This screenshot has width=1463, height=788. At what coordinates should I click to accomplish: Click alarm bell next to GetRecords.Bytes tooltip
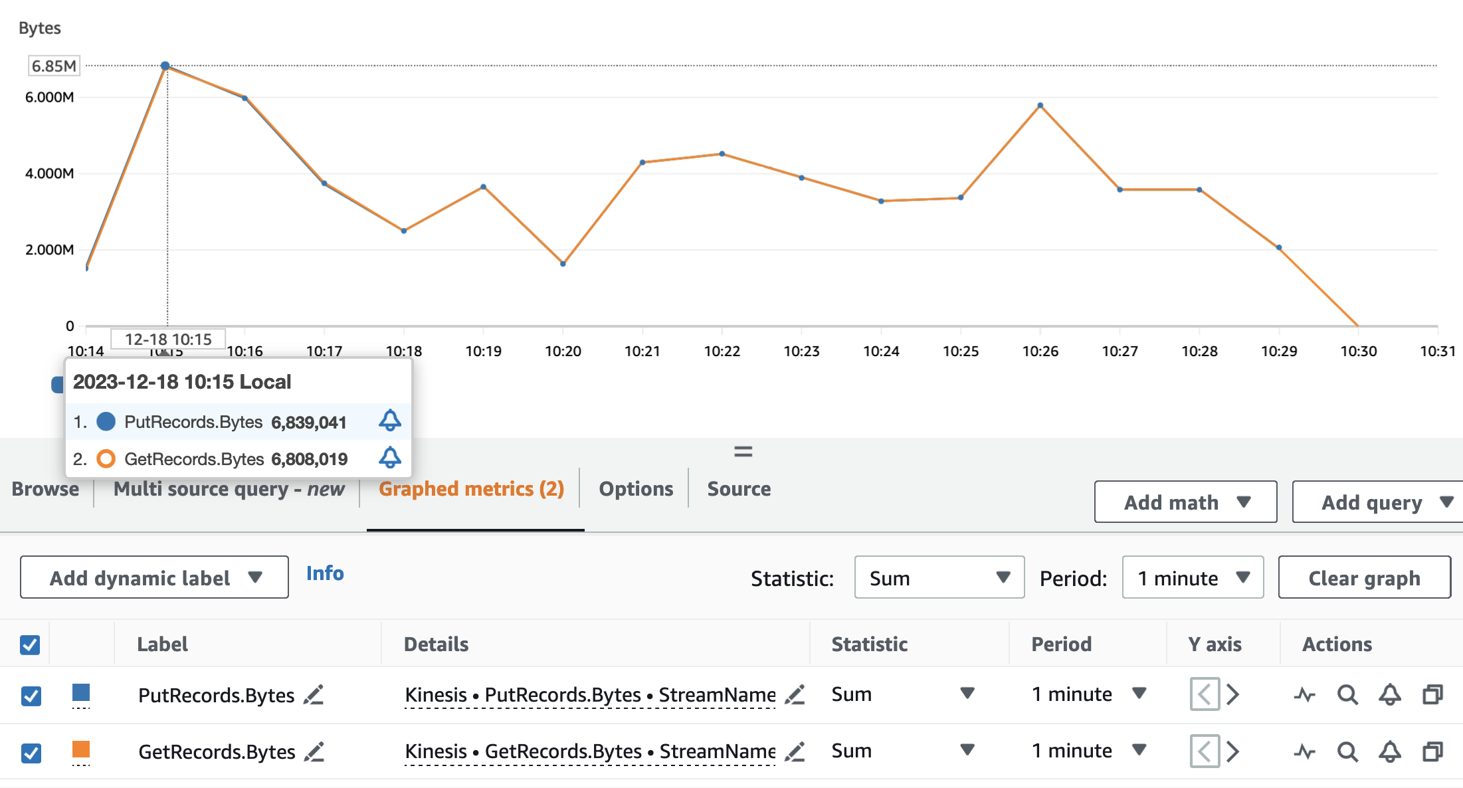point(390,458)
